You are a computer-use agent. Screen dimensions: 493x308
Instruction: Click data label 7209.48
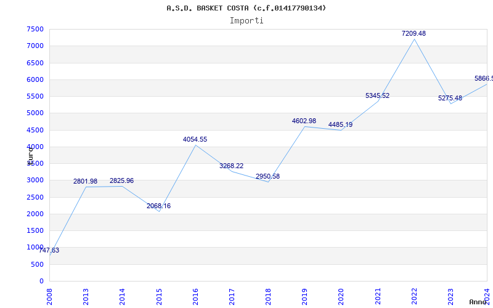point(414,33)
